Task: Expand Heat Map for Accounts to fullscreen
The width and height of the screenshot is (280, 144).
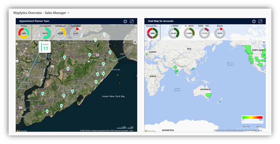Action: pyautogui.click(x=260, y=21)
